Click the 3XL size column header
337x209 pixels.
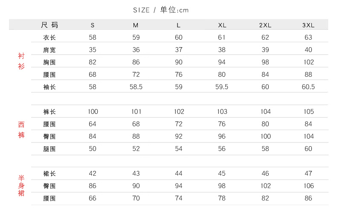308,25
